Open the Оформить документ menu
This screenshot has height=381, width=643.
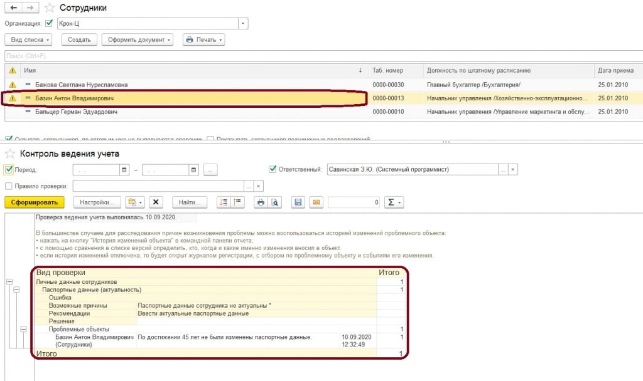[x=137, y=40]
